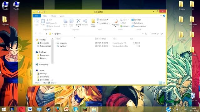This screenshot has height=112, width=200.
Task: Select OneDrive in the navigation pane
Action: (41, 52)
